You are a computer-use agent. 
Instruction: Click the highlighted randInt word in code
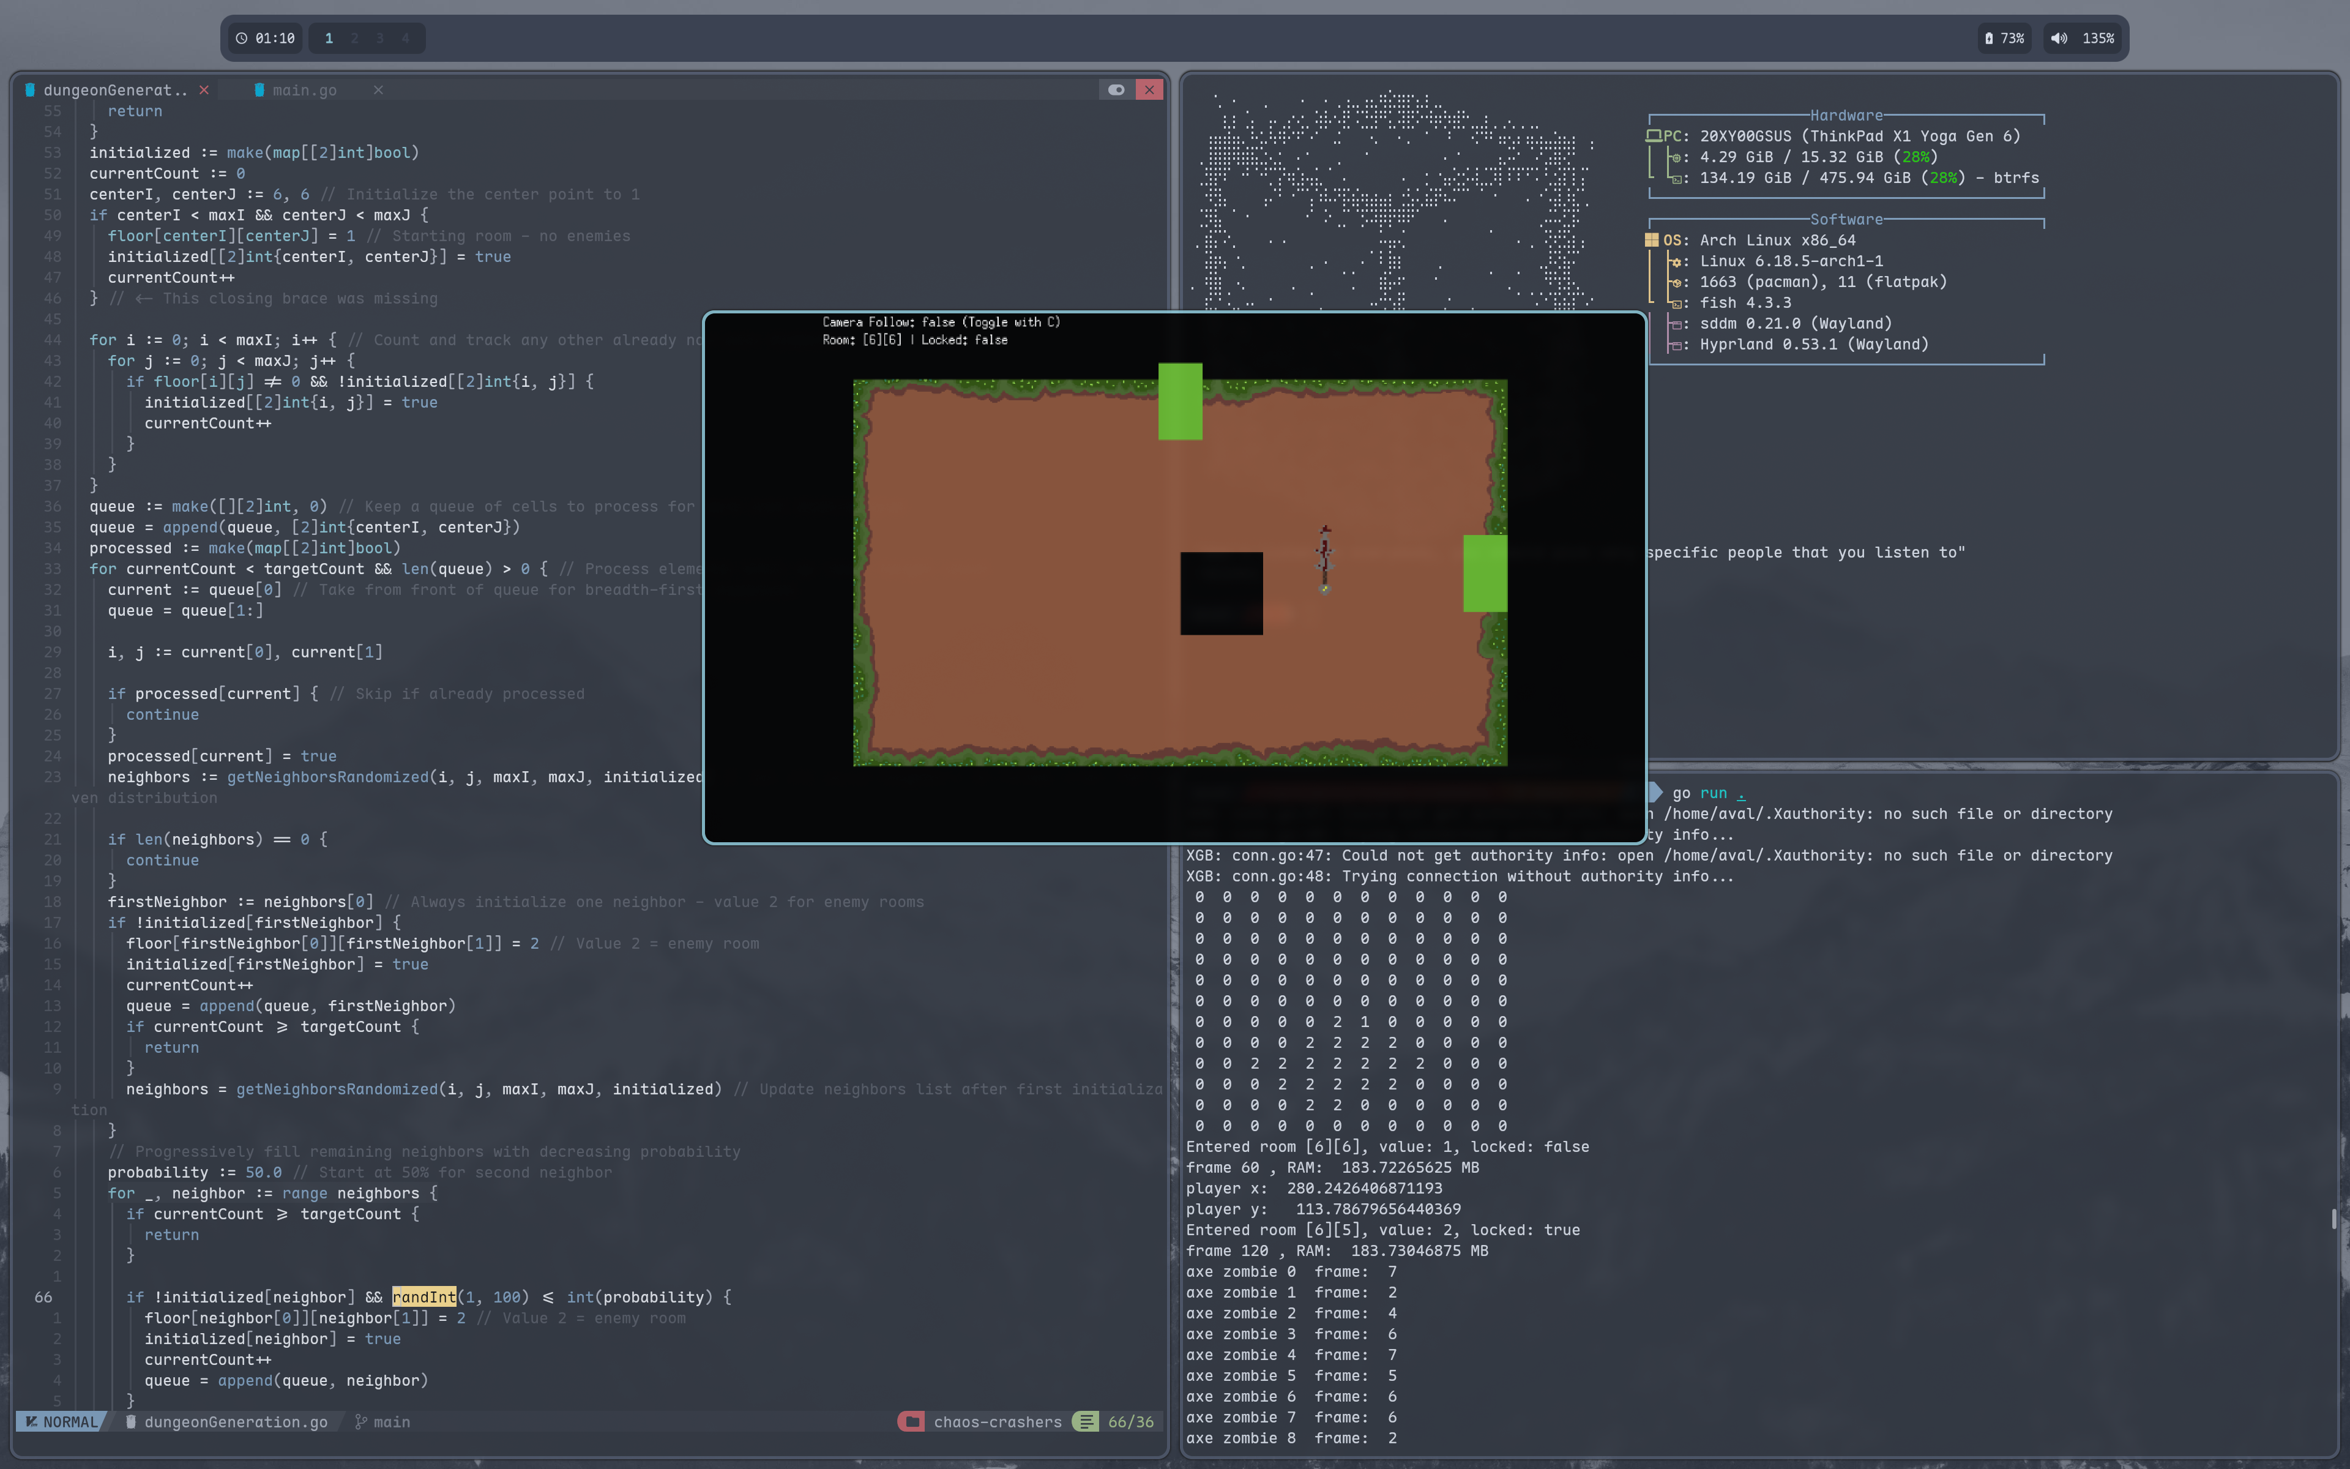[x=423, y=1297]
